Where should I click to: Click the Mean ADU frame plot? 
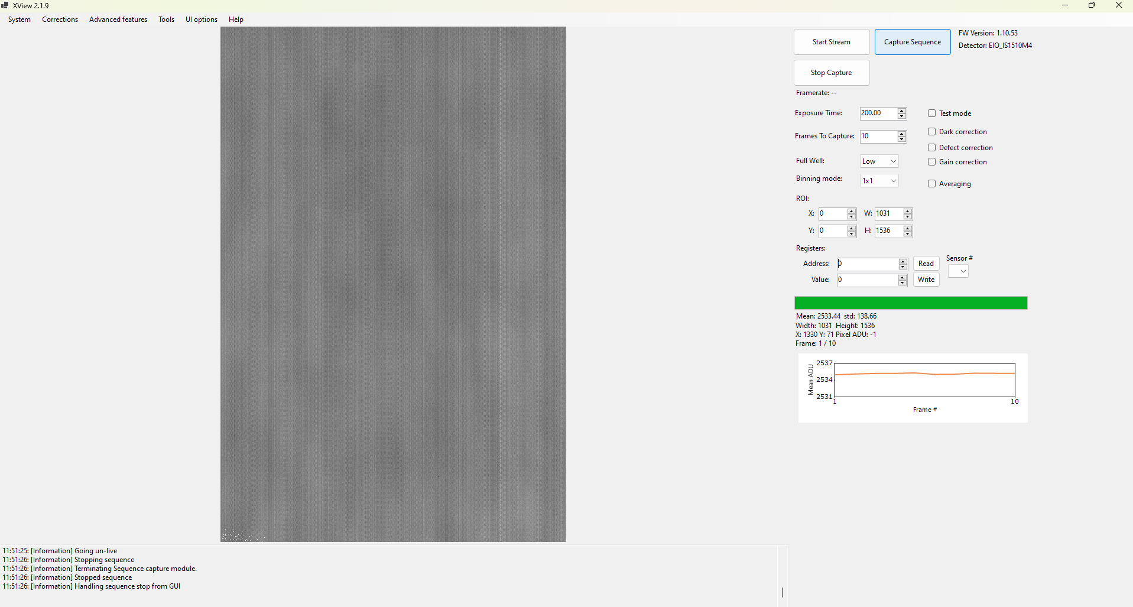click(x=913, y=388)
